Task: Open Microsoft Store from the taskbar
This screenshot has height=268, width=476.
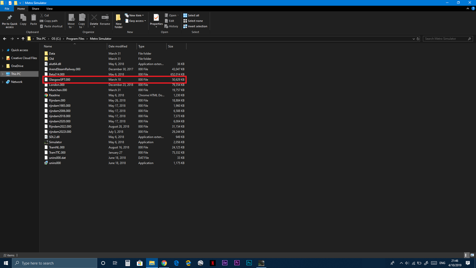Action: coord(140,263)
